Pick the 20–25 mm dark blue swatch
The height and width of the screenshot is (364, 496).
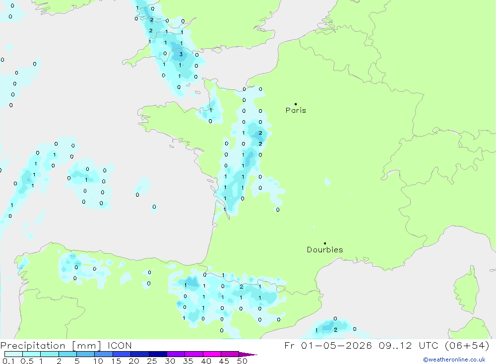(x=140, y=354)
